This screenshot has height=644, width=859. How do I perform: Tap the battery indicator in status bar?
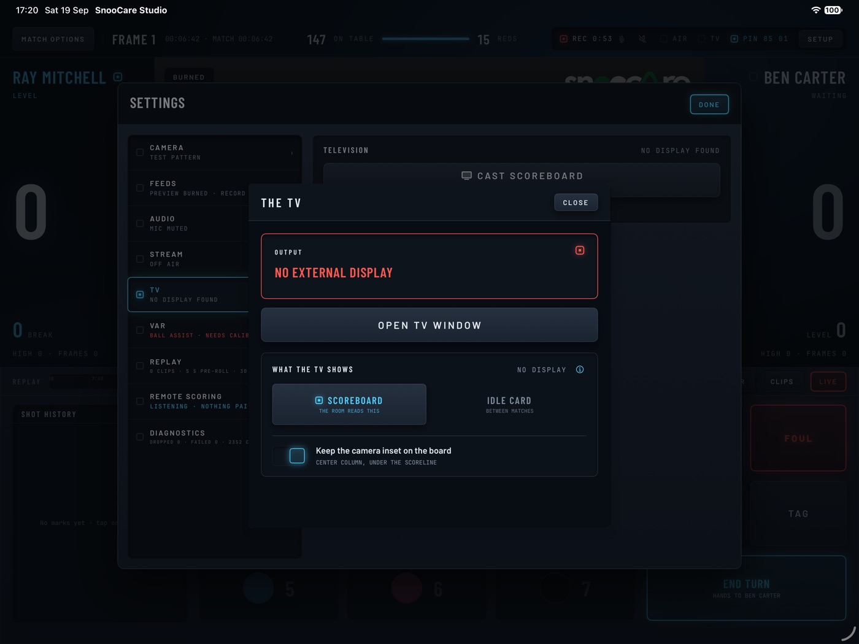pyautogui.click(x=833, y=10)
